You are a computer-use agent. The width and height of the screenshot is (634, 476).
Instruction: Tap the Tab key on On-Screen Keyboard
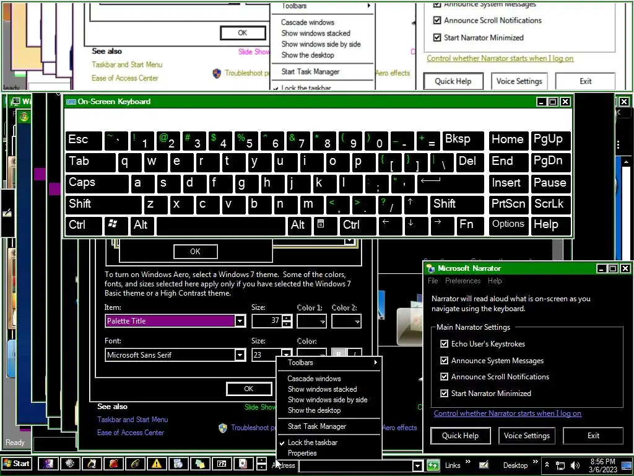90,162
